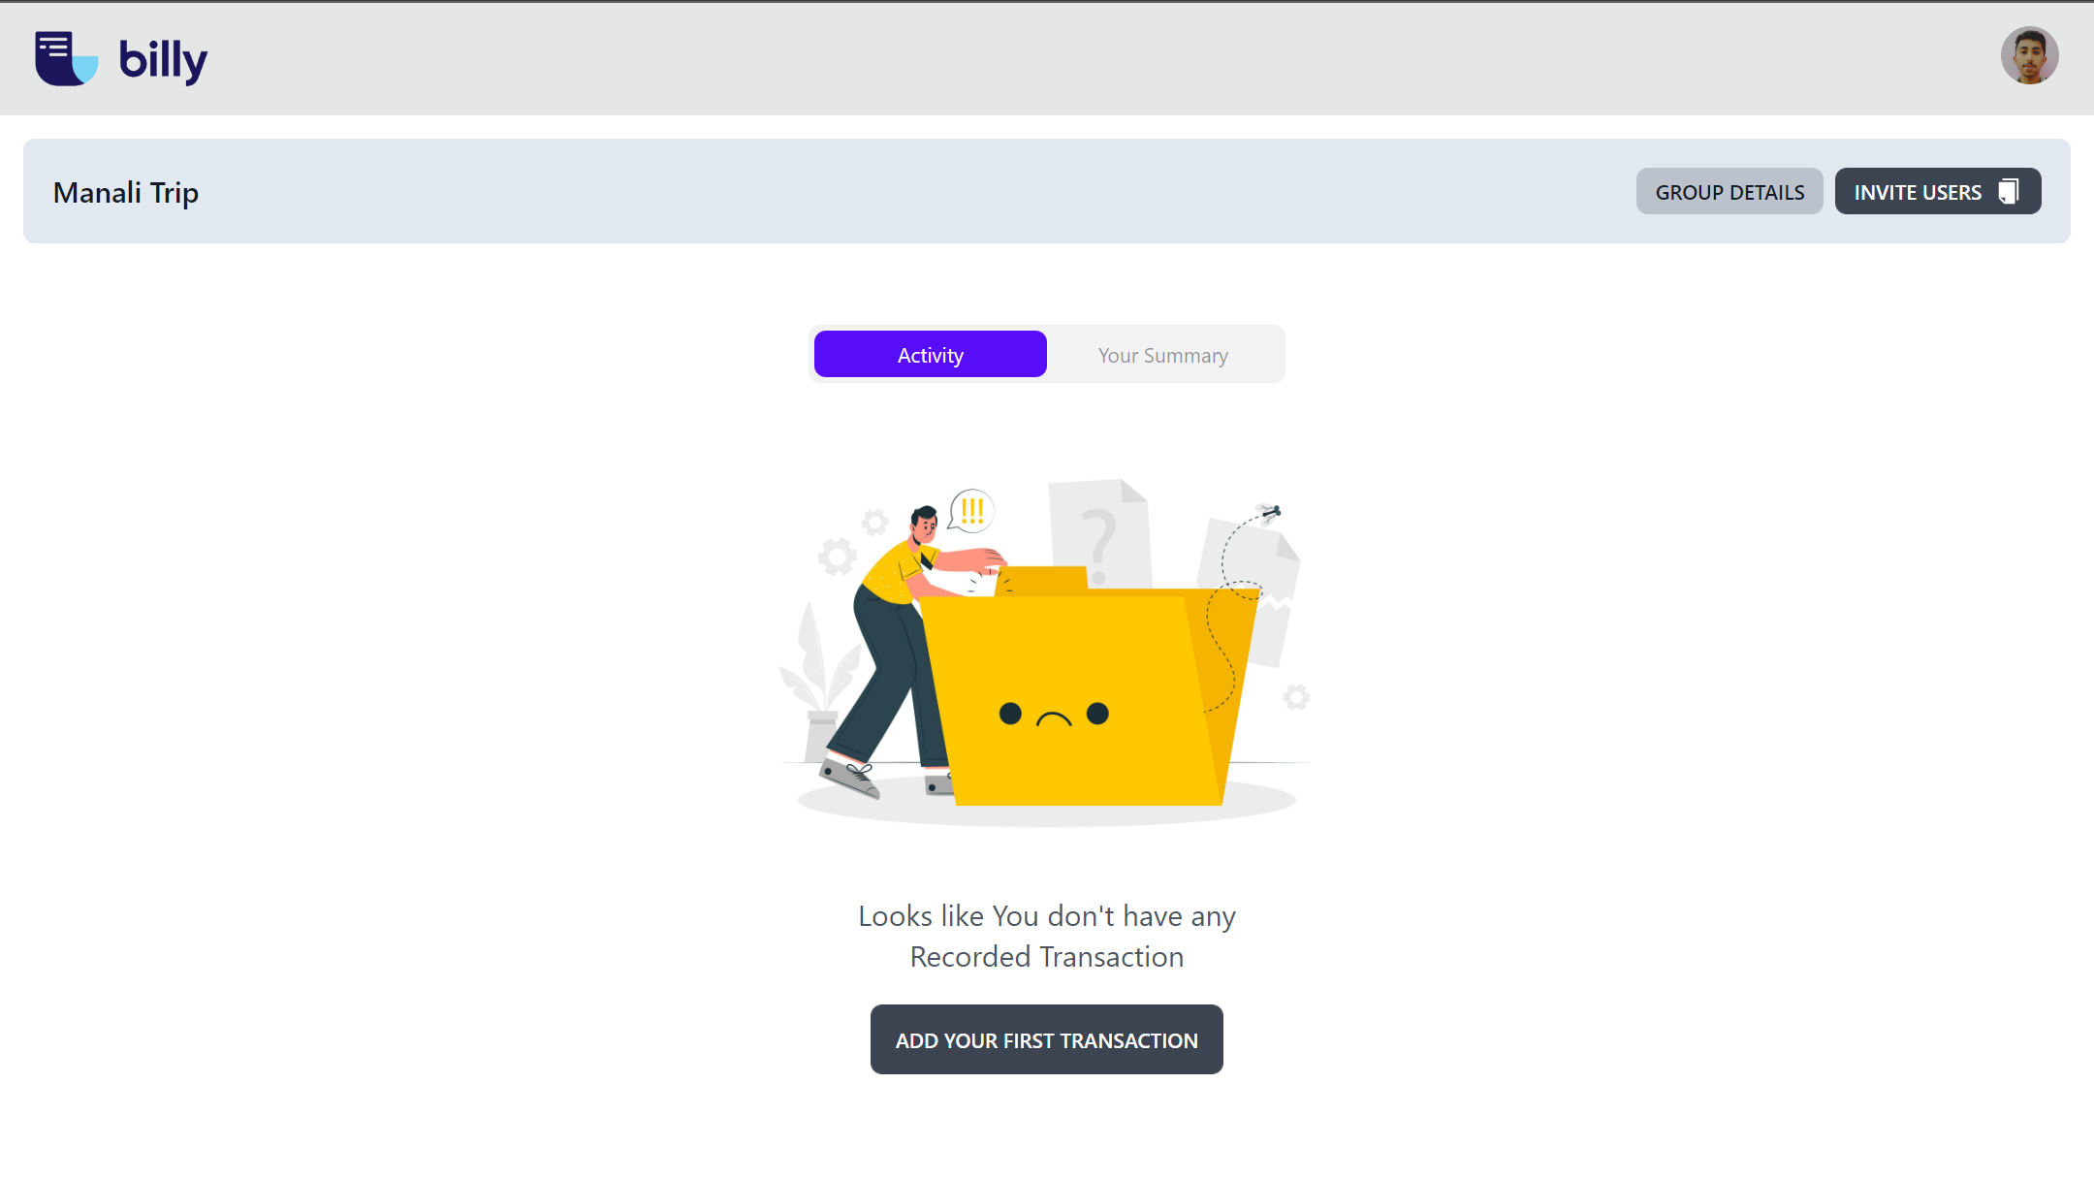Click the large gear left of man

837,557
